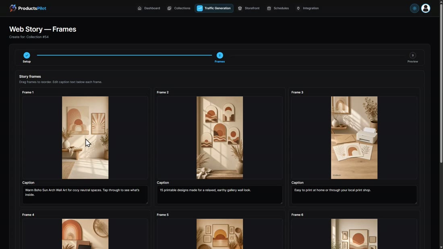Click the Frame 1 heading label

tap(28, 92)
